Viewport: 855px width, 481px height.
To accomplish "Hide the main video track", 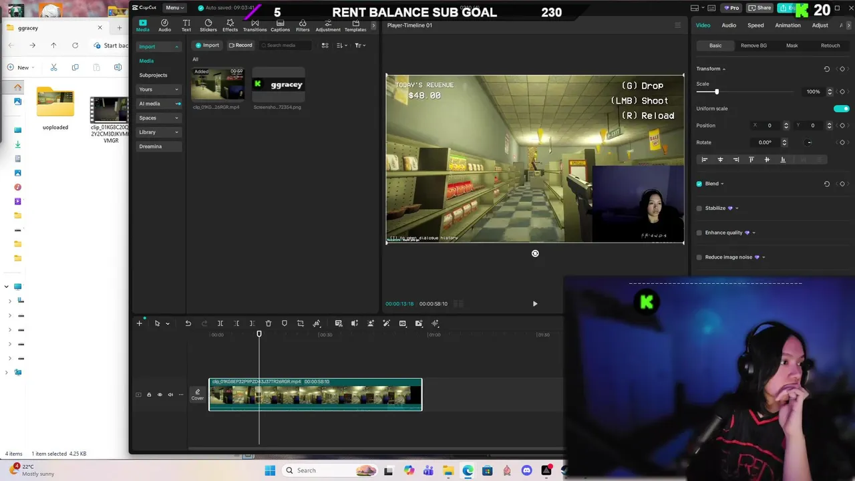I will click(x=160, y=395).
